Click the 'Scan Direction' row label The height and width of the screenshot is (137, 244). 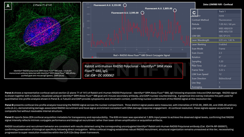click(199, 78)
